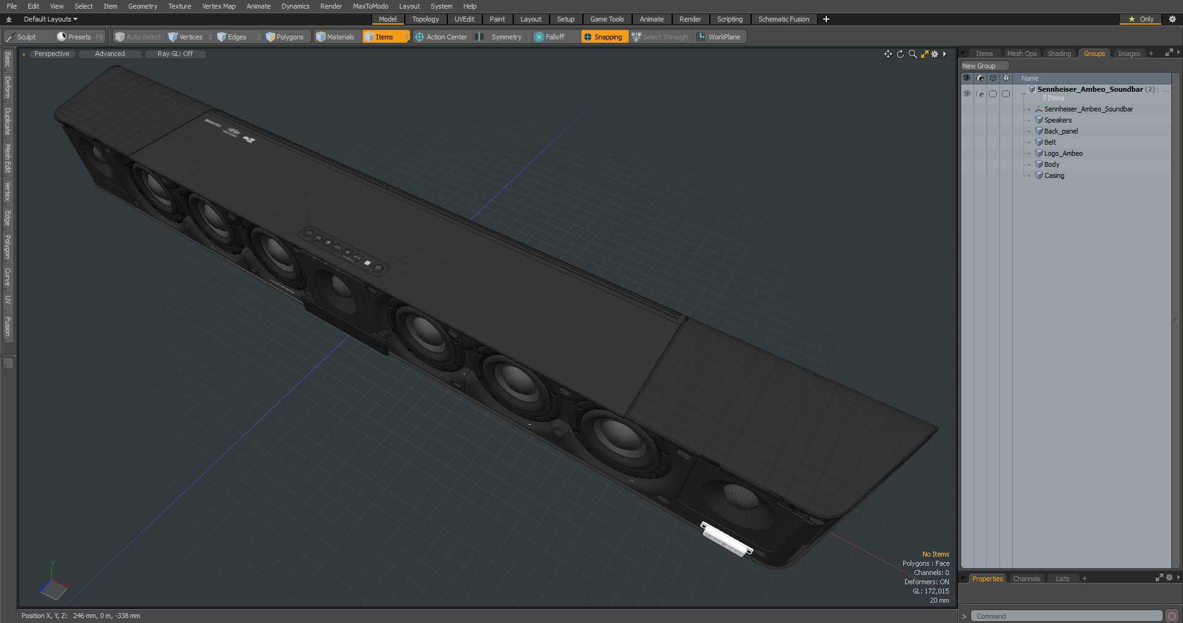Select the Back_panel item in Groups
The width and height of the screenshot is (1183, 623).
(1061, 131)
